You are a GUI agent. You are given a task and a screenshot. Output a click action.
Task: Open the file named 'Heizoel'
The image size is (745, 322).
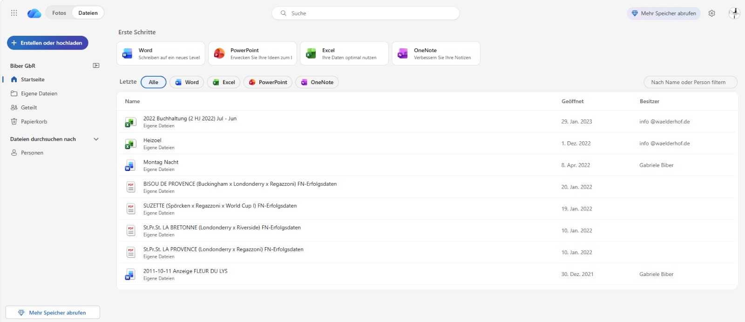click(x=152, y=140)
